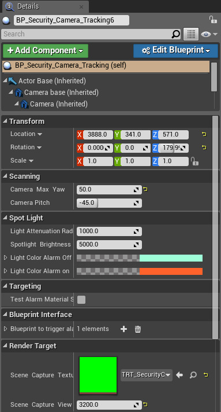
Task: Click the Location Y value 341.0
Action: (135, 135)
